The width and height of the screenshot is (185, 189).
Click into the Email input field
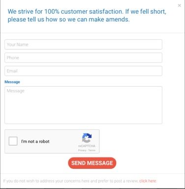(83, 71)
